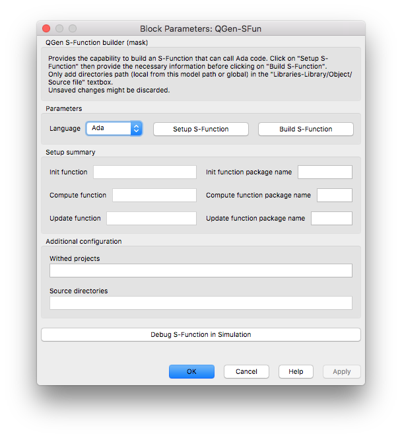Launch Debug S-Function in Simulation

(201, 334)
